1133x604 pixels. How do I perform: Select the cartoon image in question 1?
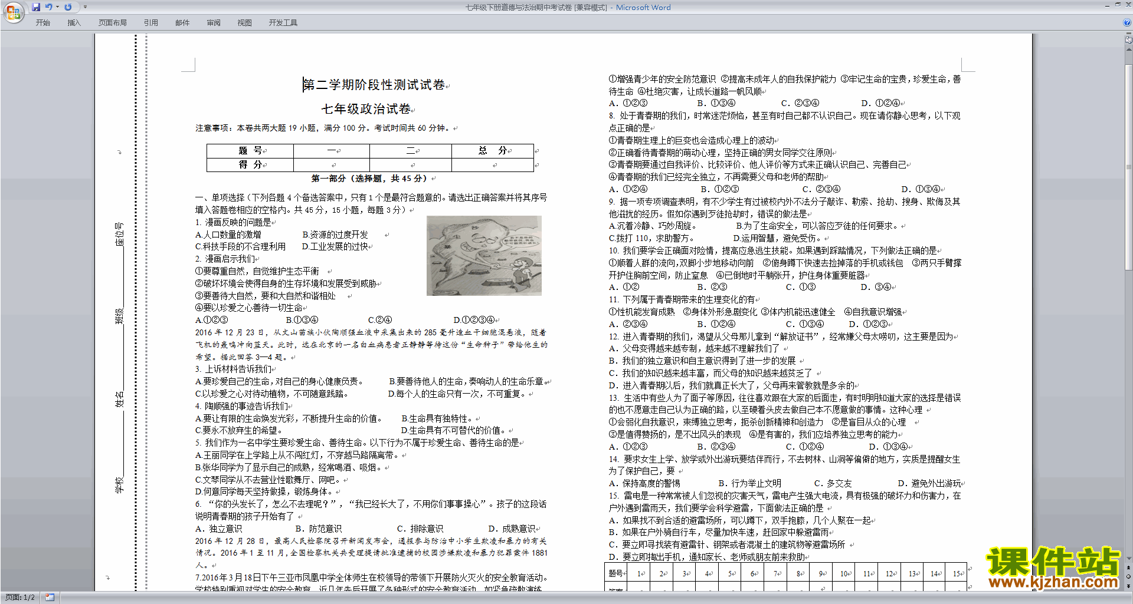coord(484,256)
